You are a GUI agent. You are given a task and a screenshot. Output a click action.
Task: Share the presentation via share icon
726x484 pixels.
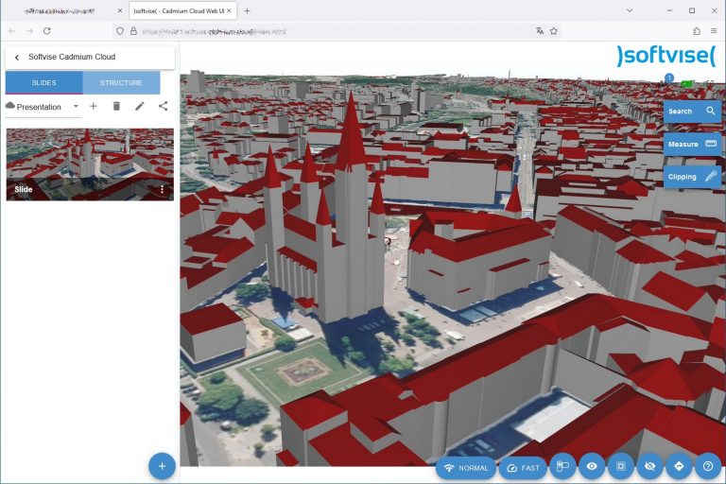(163, 107)
